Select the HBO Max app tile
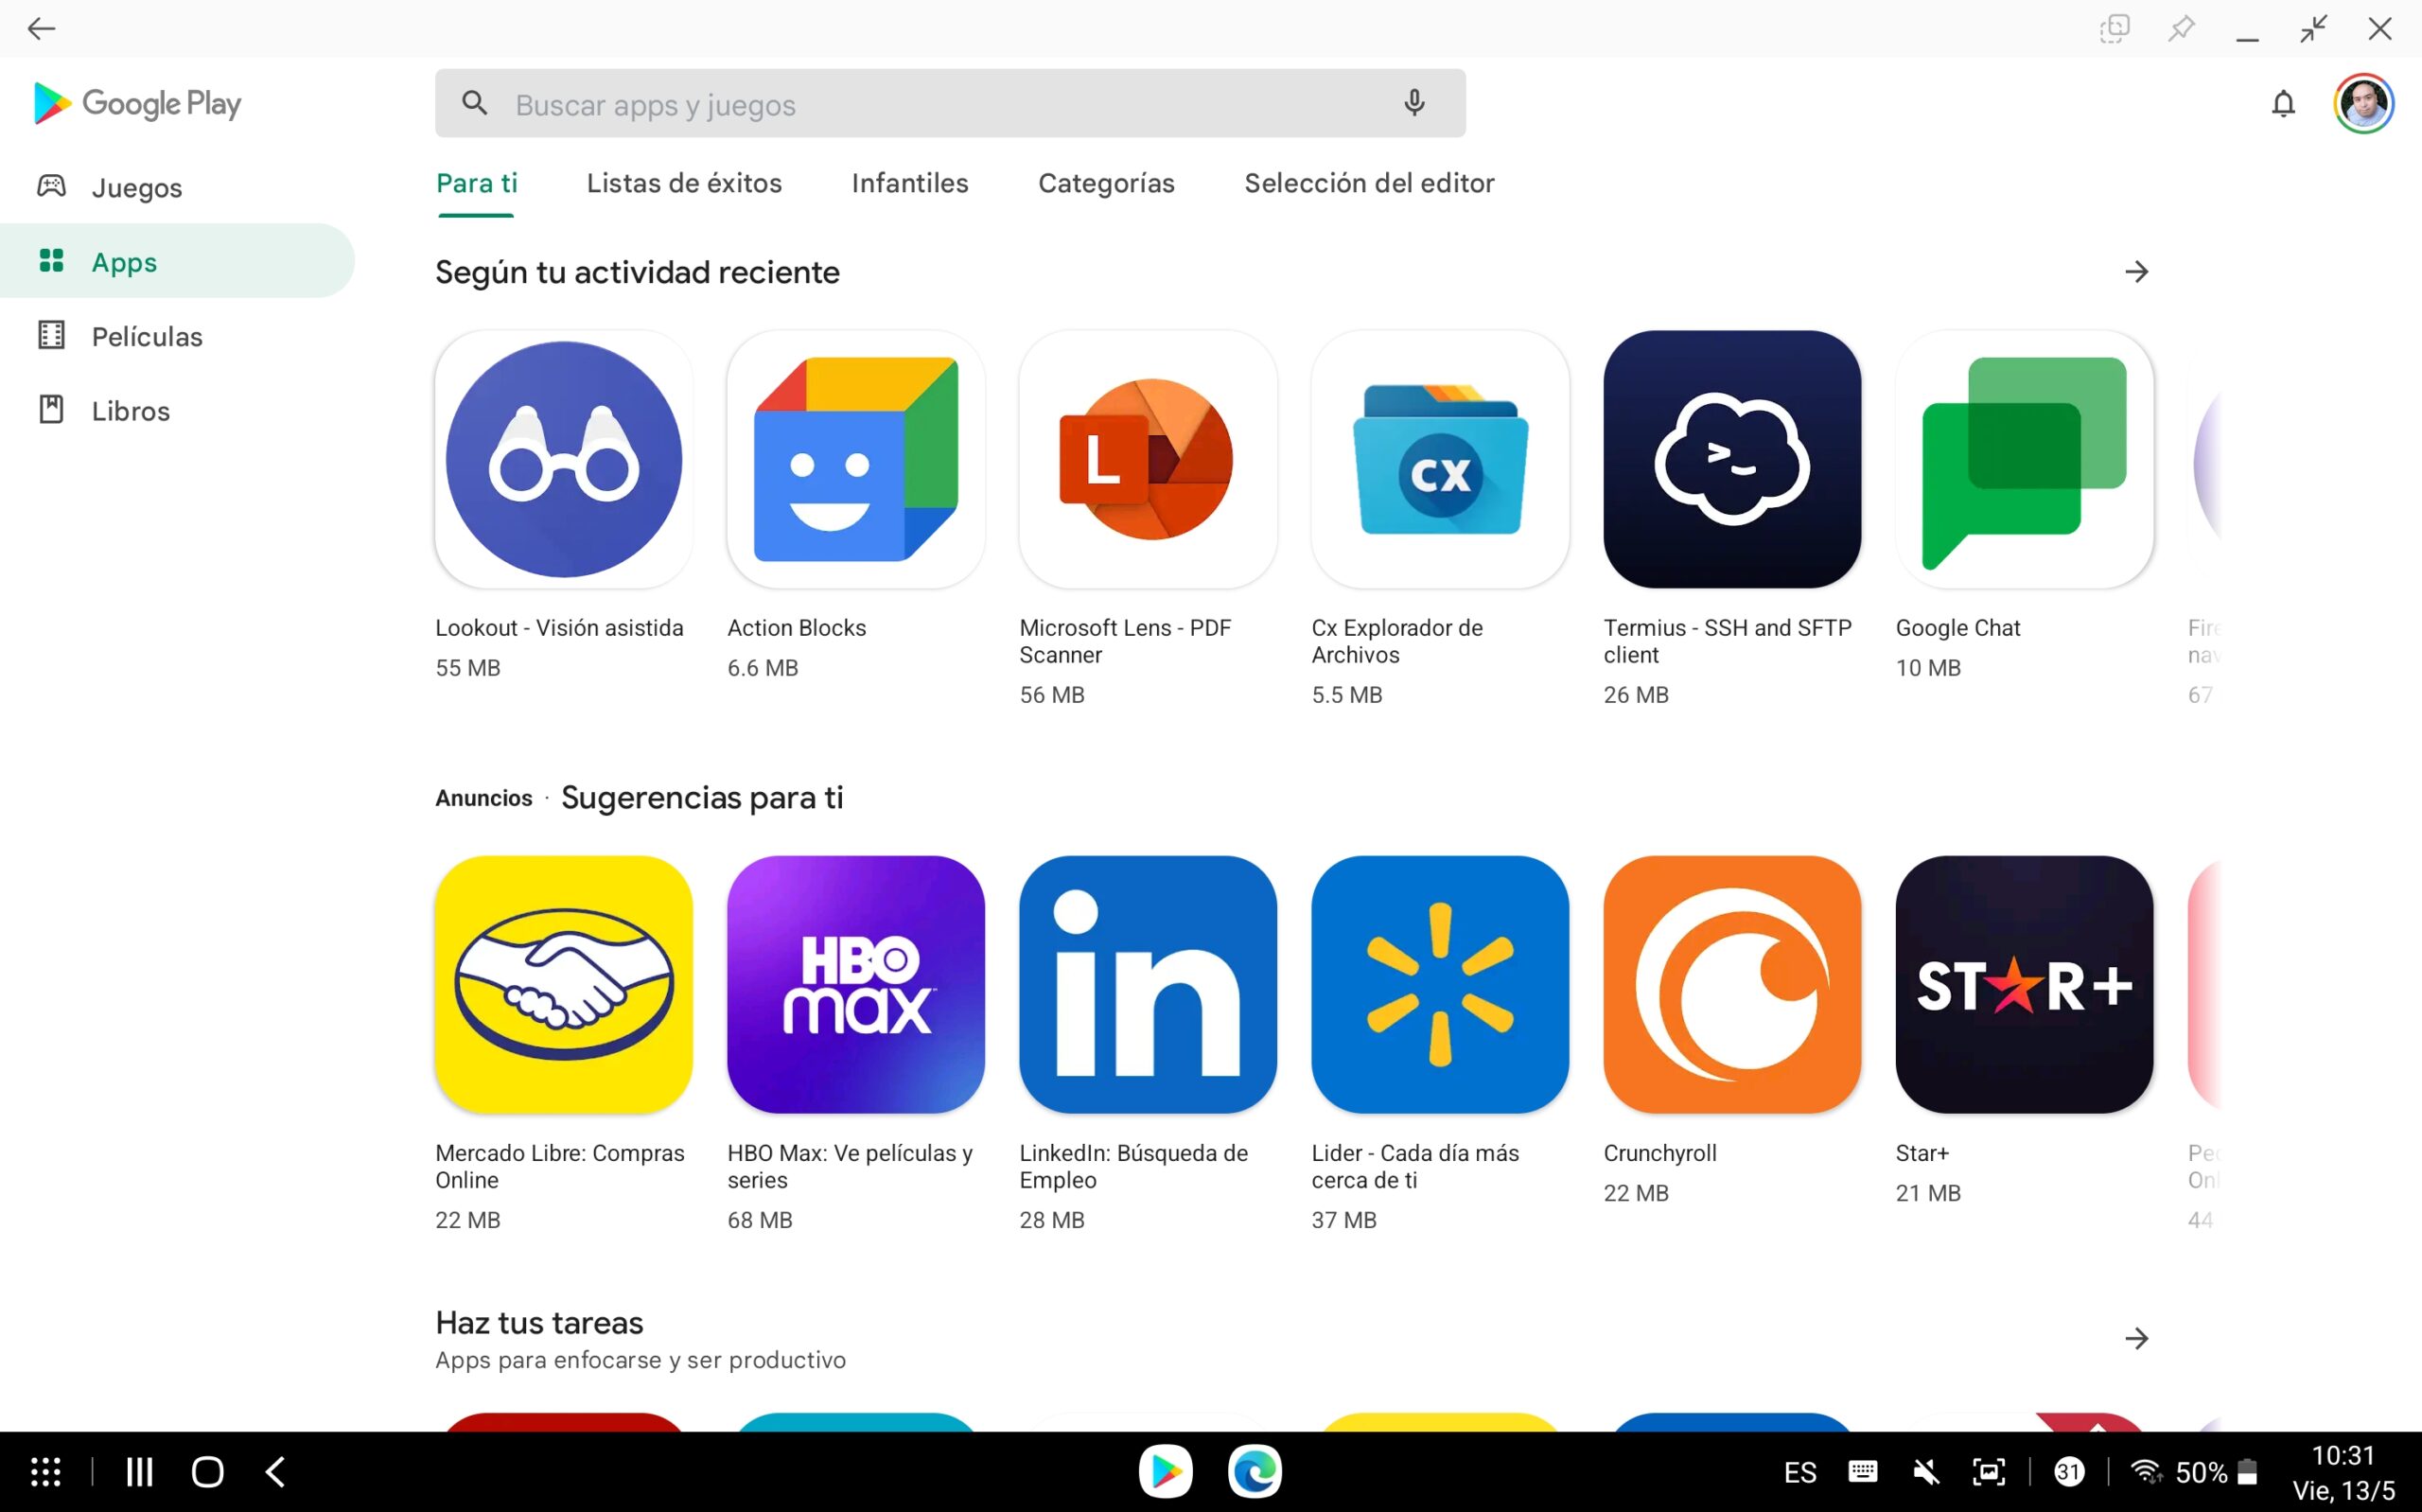This screenshot has width=2422, height=1512. coord(855,984)
